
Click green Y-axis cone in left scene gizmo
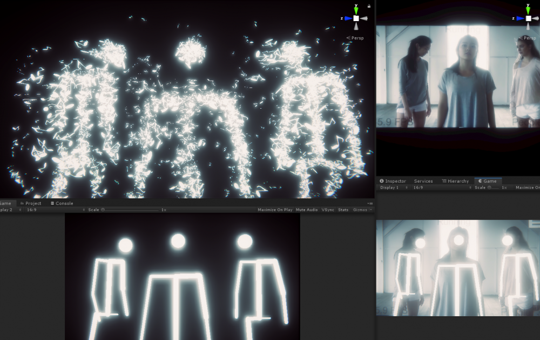click(x=356, y=10)
